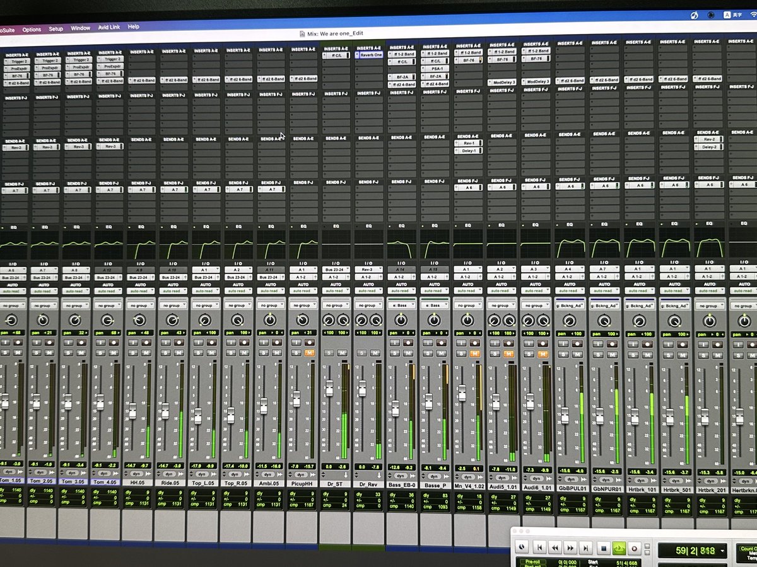757x567 pixels.
Task: Click the Stop button in the transport
Action: [x=603, y=547]
